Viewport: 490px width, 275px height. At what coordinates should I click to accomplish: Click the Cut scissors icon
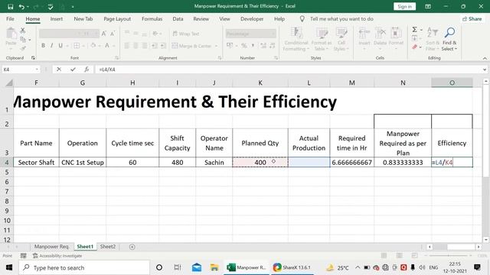(23, 31)
